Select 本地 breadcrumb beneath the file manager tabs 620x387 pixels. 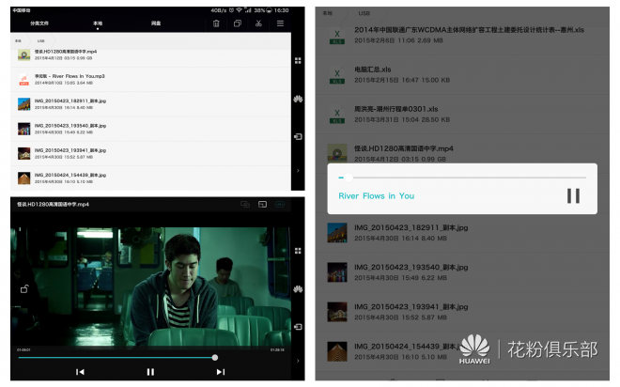coord(18,40)
